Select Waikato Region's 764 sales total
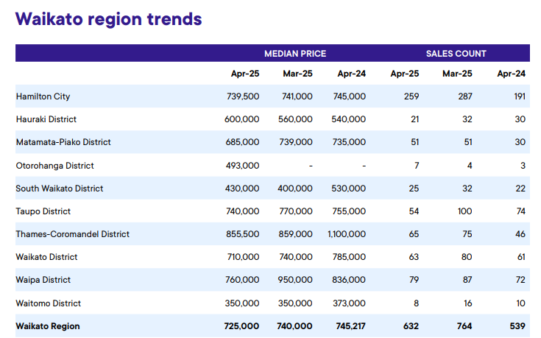 [x=464, y=326]
